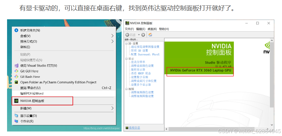Expand the 排序方式(O) submenu arrow
282x136 pixels.
coord(112,41)
